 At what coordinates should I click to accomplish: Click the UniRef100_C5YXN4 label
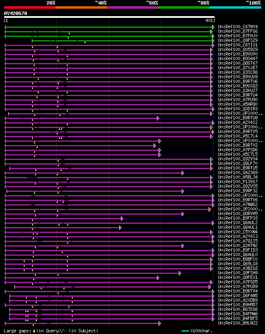[x=238, y=232]
